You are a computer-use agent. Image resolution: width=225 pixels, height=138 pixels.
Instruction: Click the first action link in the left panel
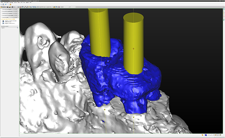pos(11,21)
